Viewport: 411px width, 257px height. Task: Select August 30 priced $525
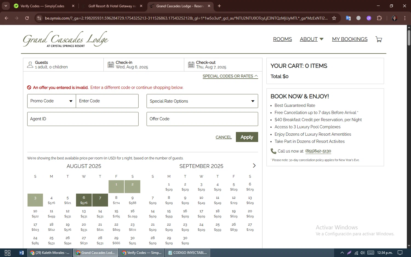[x=132, y=240]
